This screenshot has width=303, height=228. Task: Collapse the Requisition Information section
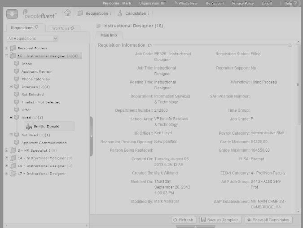point(290,46)
